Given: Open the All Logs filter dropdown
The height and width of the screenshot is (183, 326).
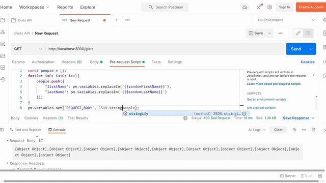Looking at the screenshot, I should point(257,130).
